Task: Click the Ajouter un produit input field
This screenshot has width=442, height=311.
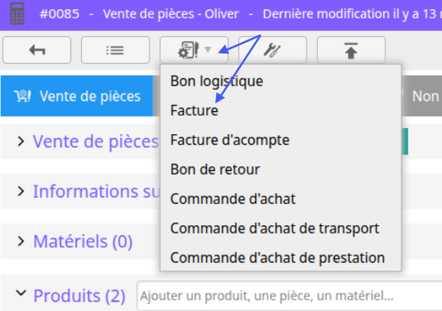Action: pos(290,296)
